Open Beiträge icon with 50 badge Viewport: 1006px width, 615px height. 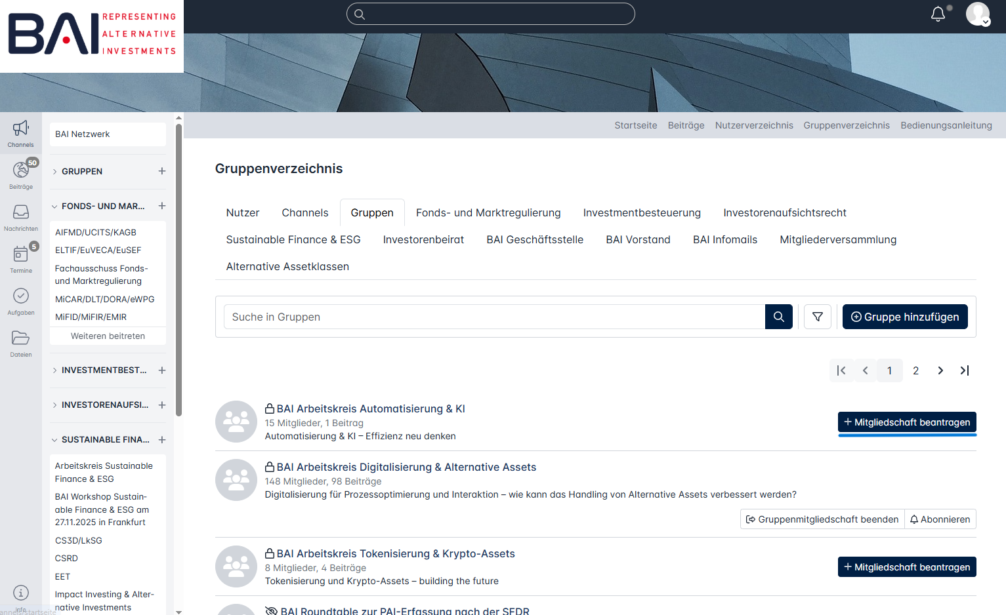tap(21, 170)
